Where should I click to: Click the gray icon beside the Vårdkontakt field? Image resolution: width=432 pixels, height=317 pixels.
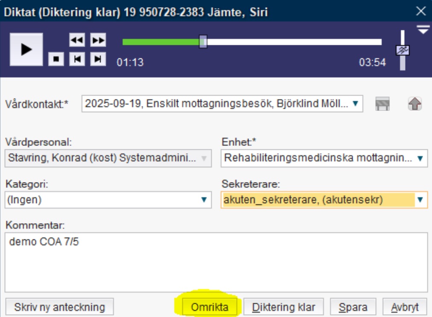(382, 104)
